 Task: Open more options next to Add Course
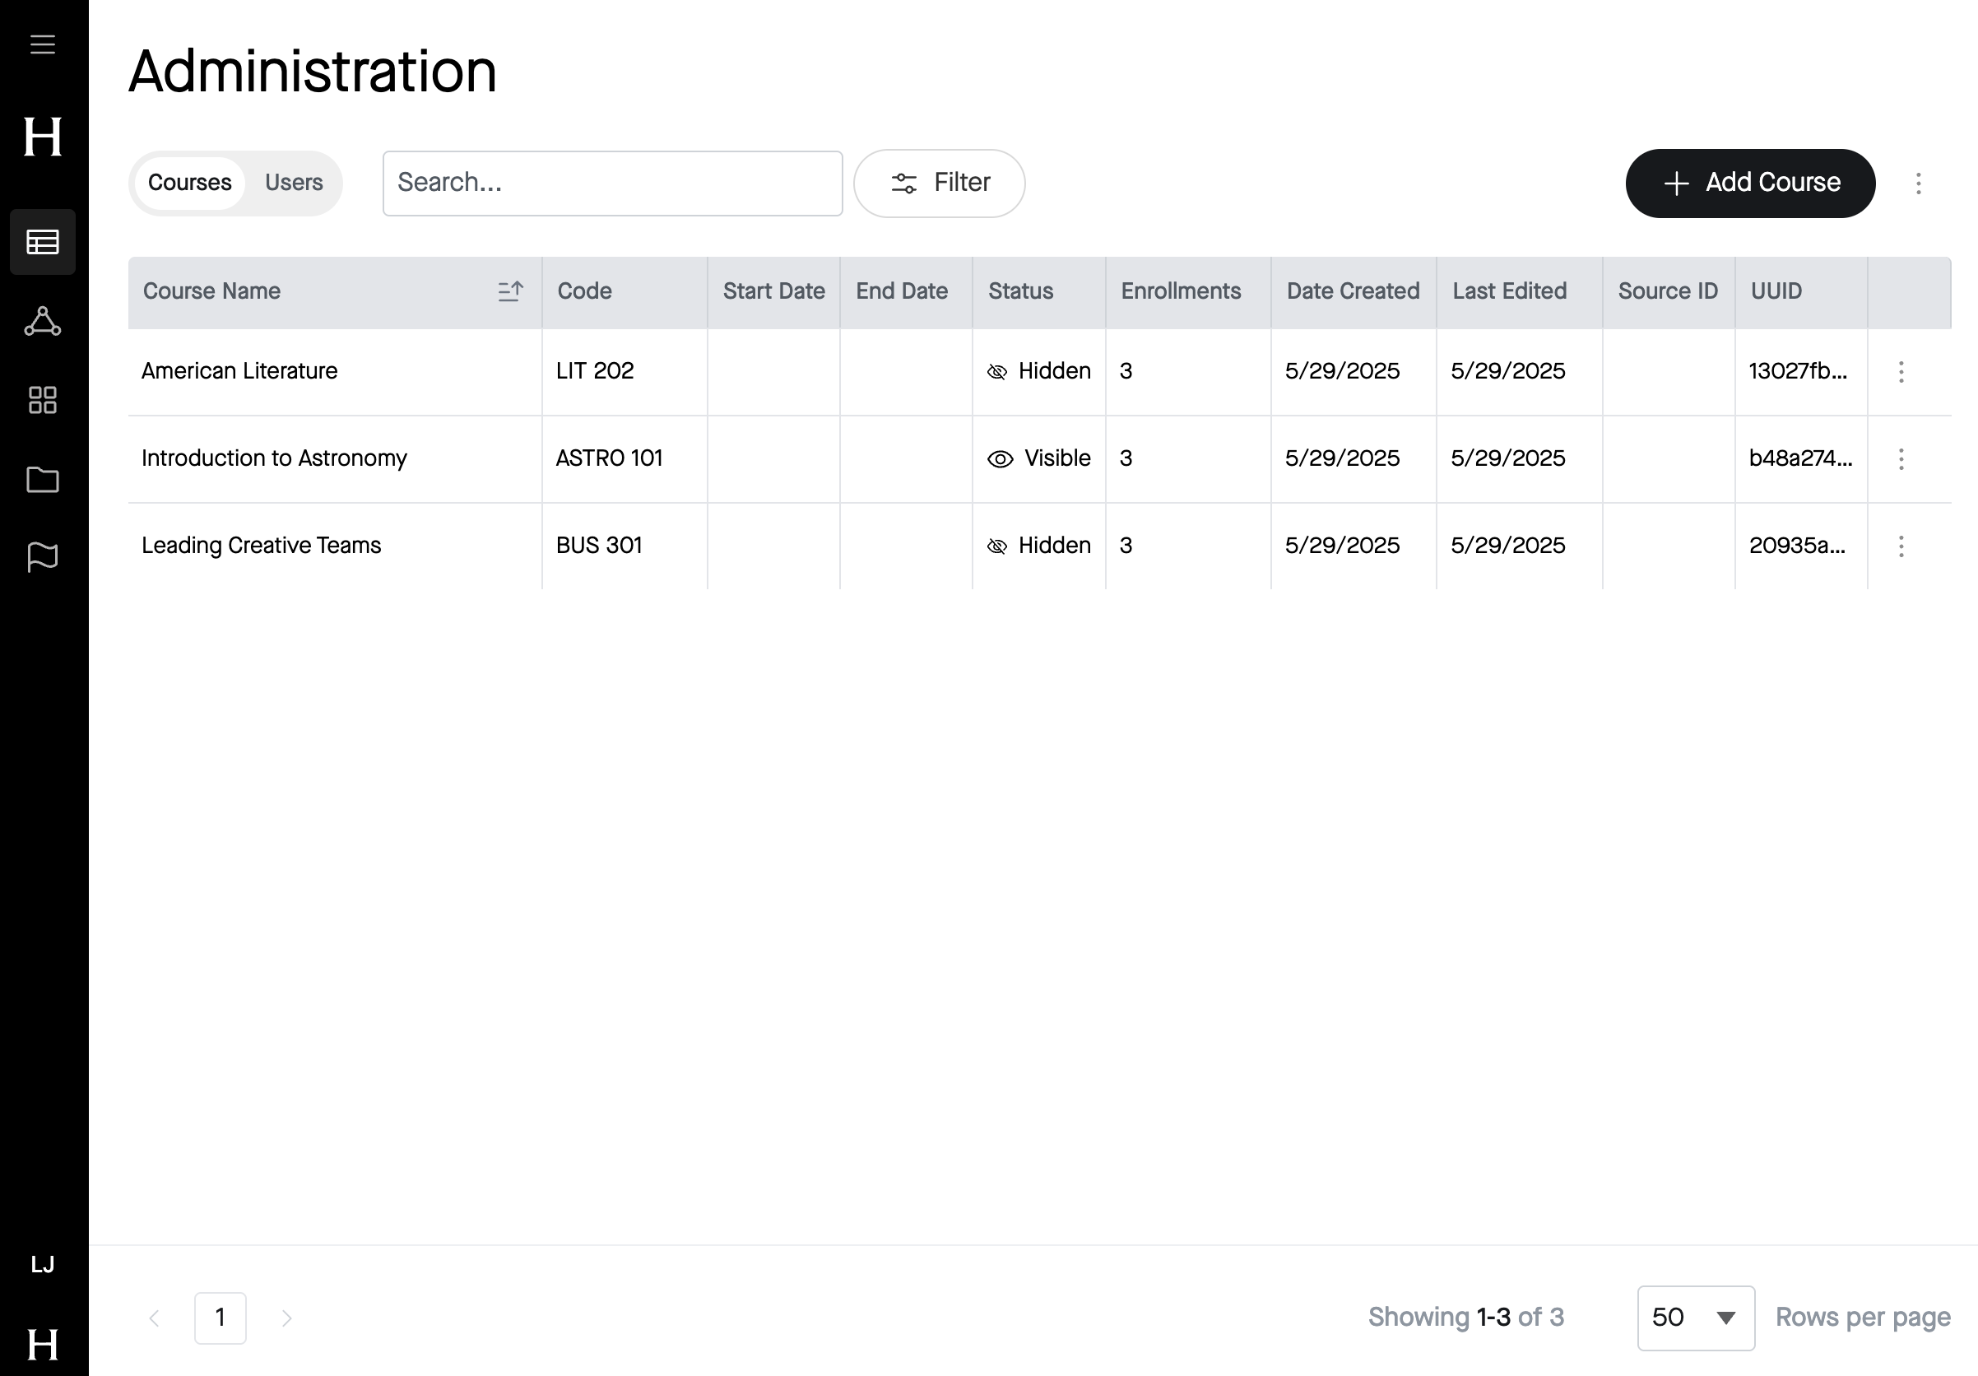[x=1918, y=184]
